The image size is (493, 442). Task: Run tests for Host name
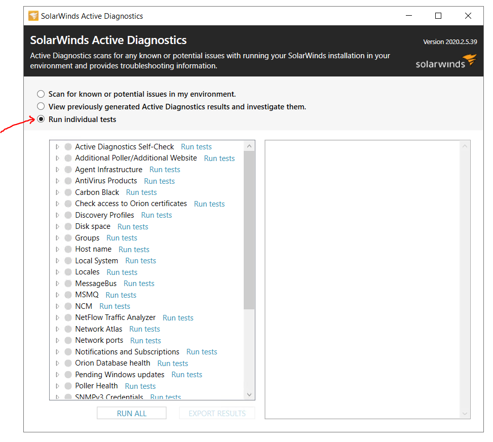click(134, 250)
